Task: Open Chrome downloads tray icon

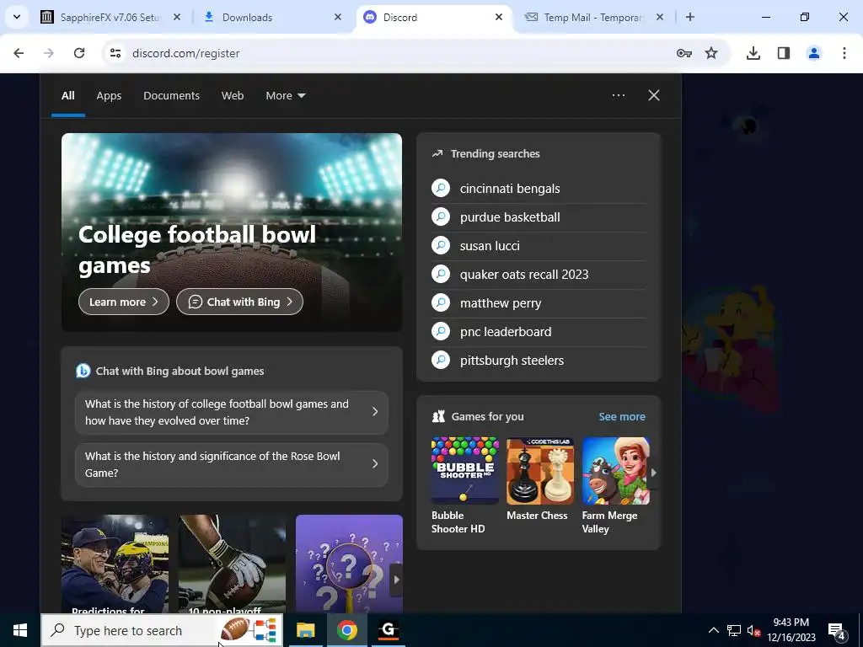Action: click(753, 53)
